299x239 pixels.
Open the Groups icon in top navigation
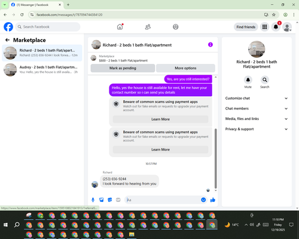(x=176, y=27)
